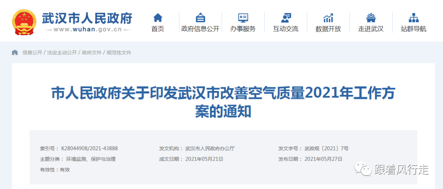Click the 办事服务 monitor icon
Image resolution: width=443 pixels, height=189 pixels.
point(243,18)
